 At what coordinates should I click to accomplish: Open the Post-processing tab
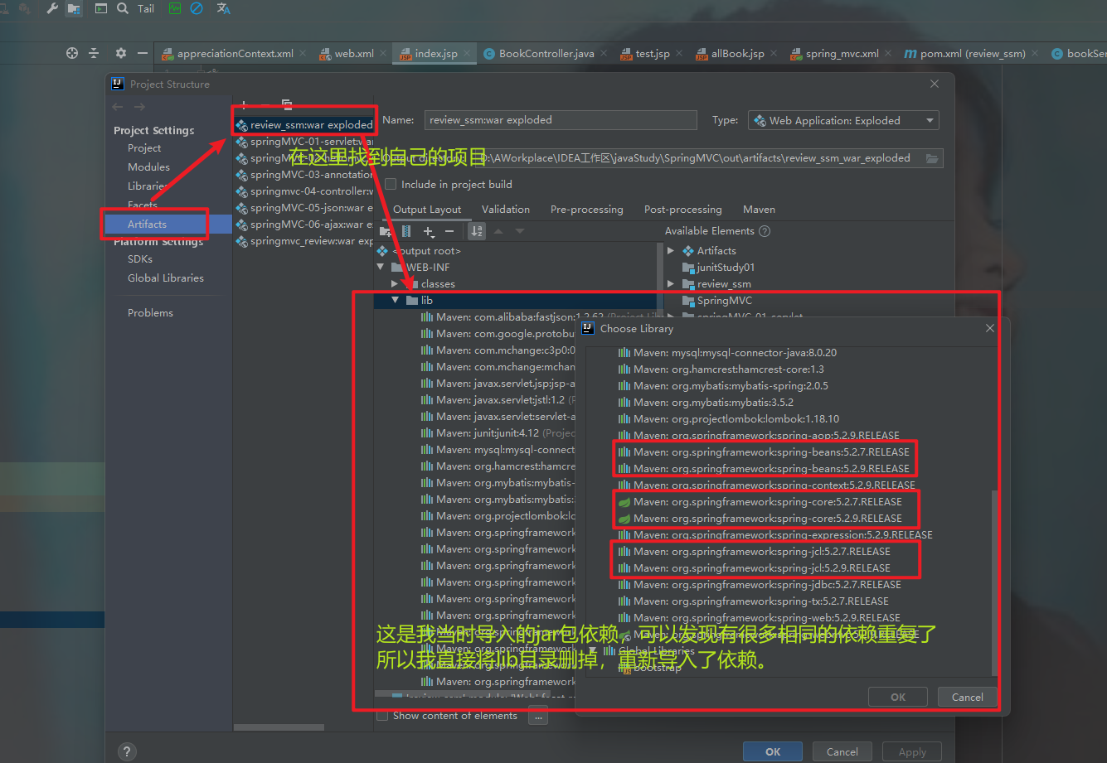tap(683, 210)
